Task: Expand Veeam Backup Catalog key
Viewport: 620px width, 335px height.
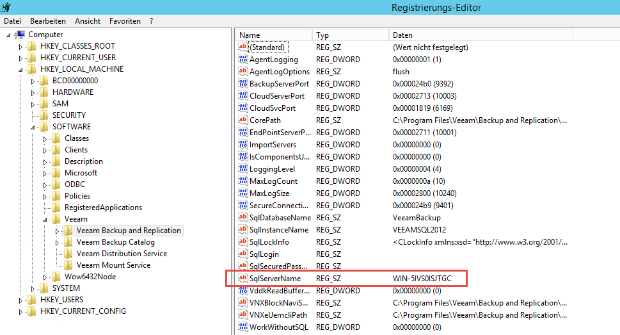Action: click(x=58, y=243)
